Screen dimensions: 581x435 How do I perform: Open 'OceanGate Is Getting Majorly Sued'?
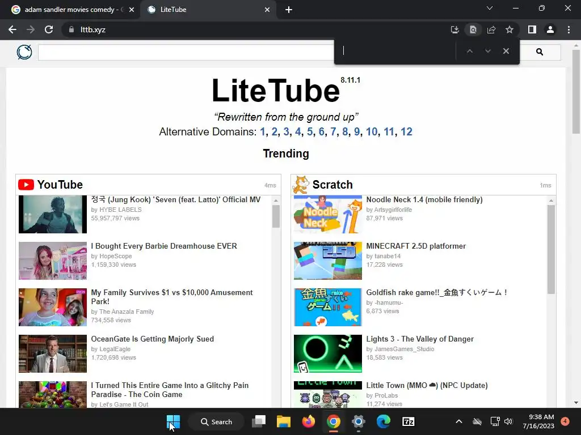point(152,339)
